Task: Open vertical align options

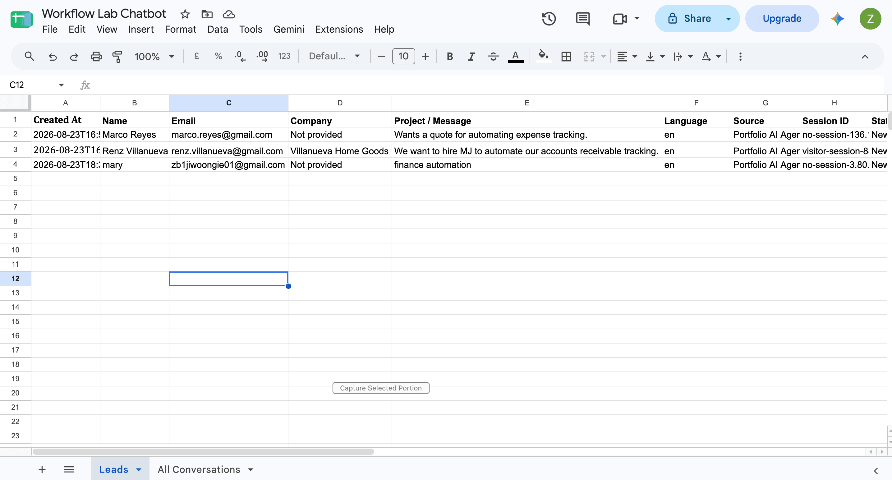Action: tap(655, 56)
